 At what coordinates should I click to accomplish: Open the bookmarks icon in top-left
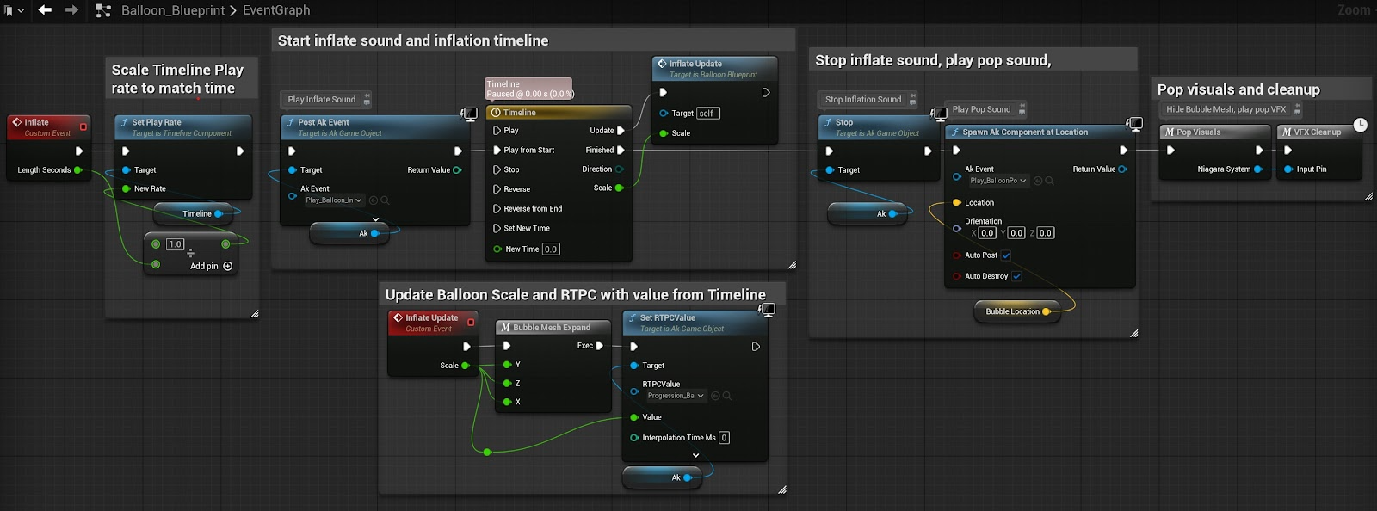(9, 11)
